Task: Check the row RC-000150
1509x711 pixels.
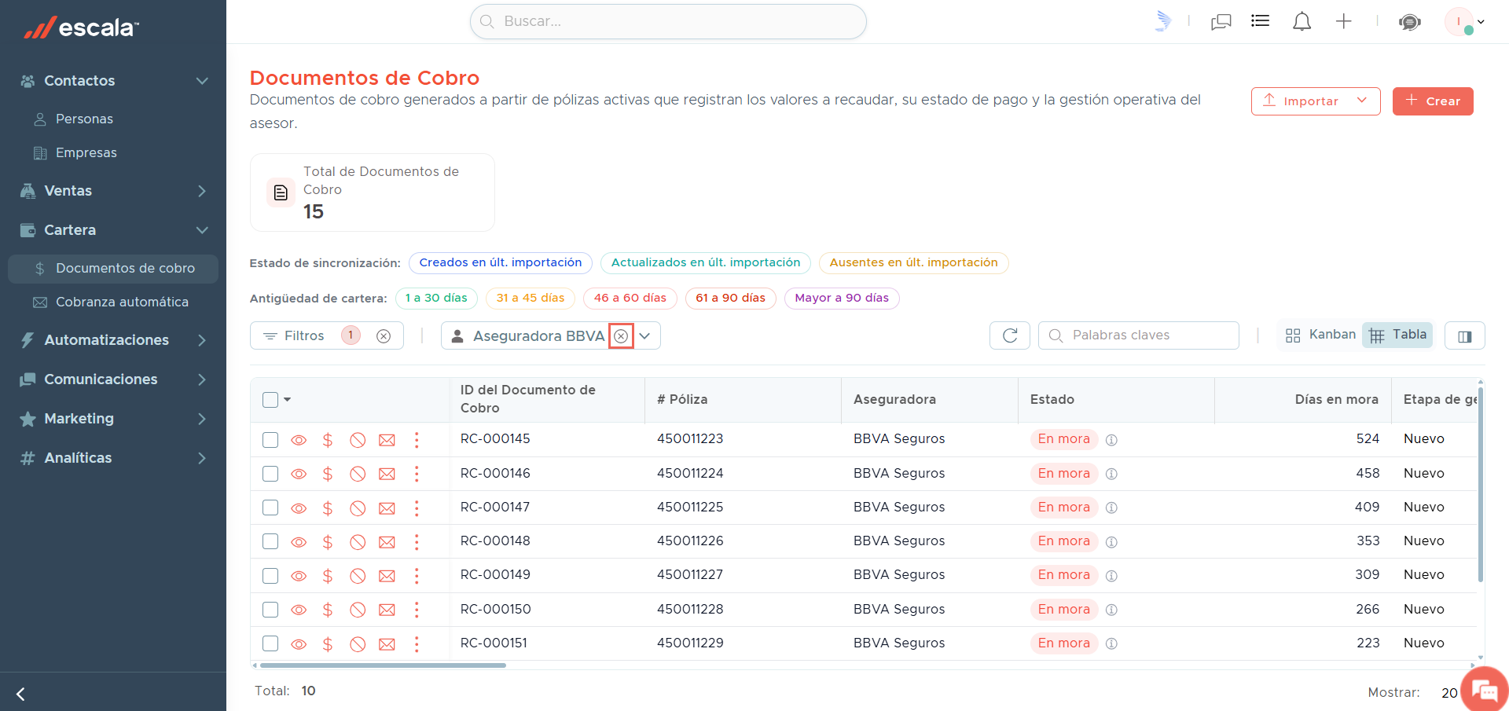Action: click(x=270, y=610)
